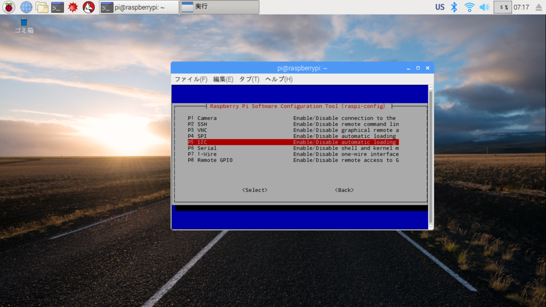The image size is (546, 307).
Task: Open the Raspberry Pi main menu
Action: [x=9, y=7]
